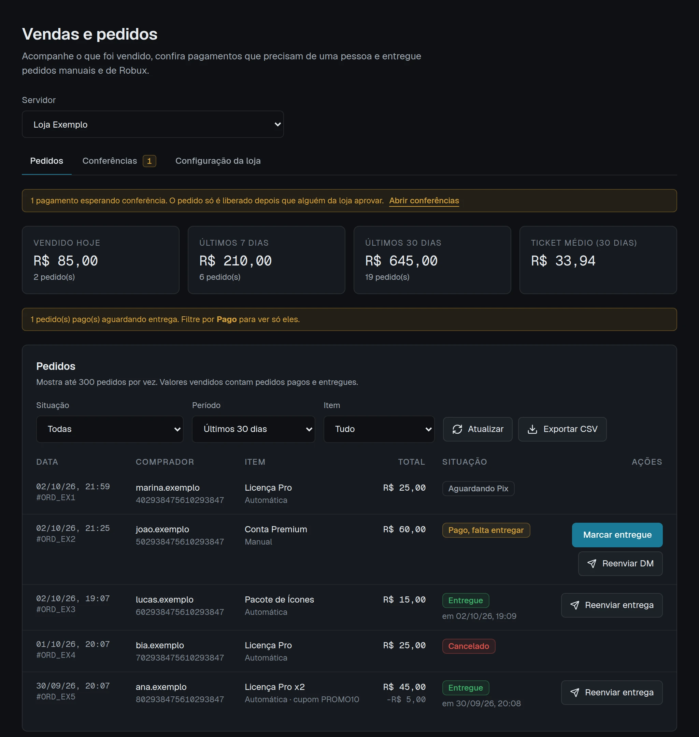Click paper-plane icon in Reenviar DM button
The height and width of the screenshot is (737, 699).
[x=592, y=563]
